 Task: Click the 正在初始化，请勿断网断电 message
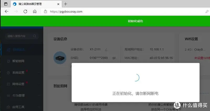[135, 93]
